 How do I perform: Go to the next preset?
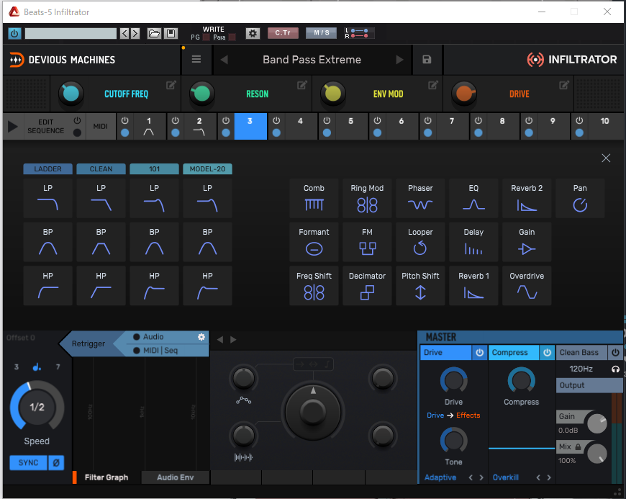[x=399, y=60]
